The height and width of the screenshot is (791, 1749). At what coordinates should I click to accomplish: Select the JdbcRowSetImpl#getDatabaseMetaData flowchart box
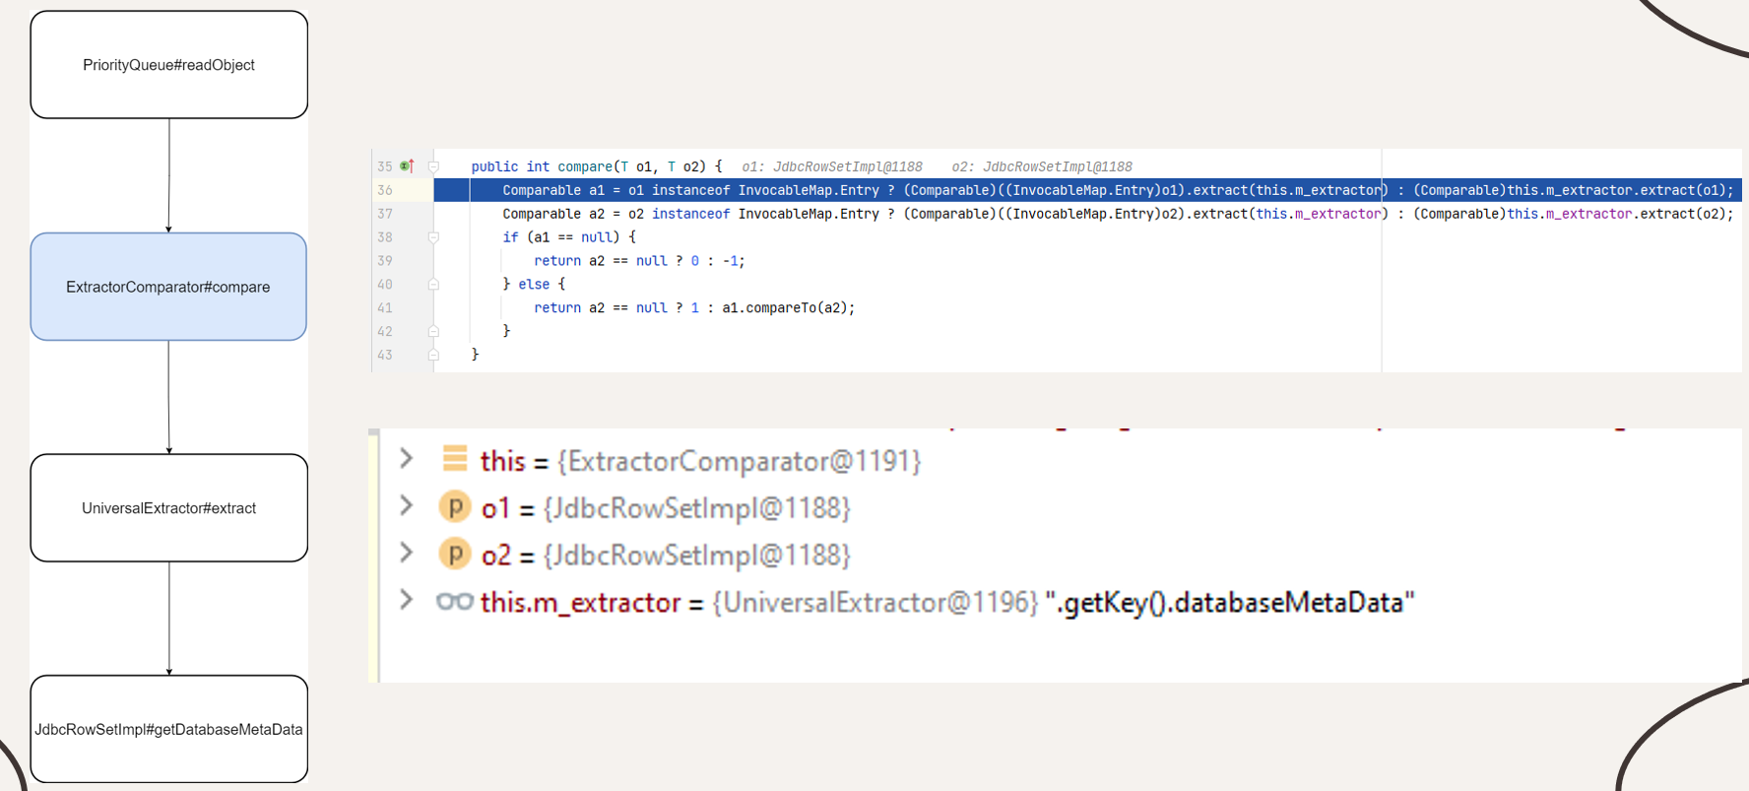[x=169, y=729]
